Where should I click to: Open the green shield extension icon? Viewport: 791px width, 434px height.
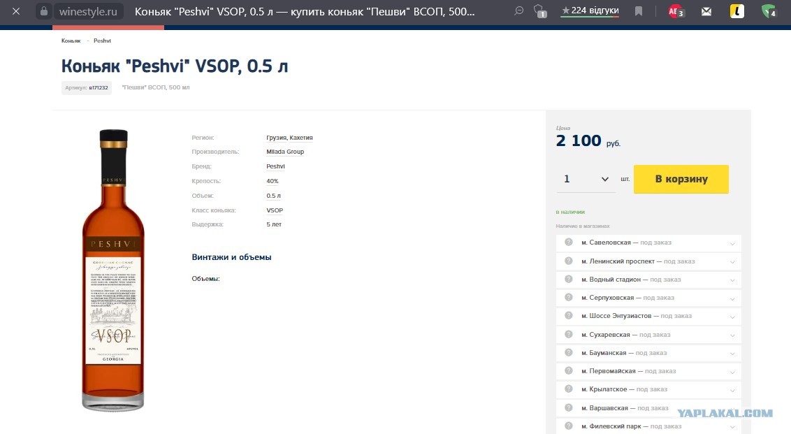tap(769, 11)
